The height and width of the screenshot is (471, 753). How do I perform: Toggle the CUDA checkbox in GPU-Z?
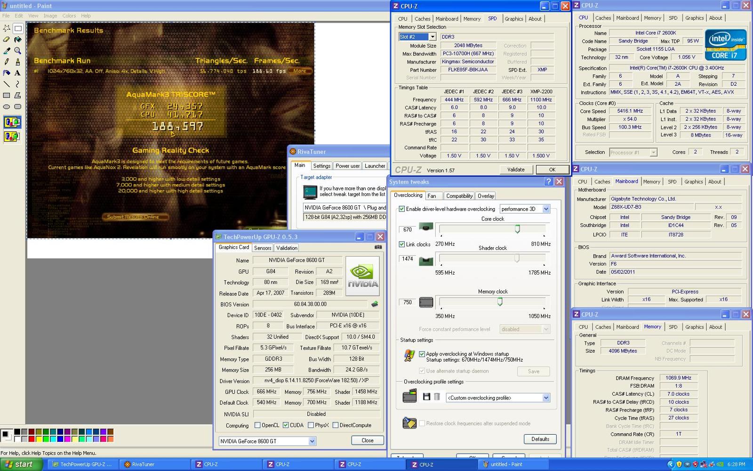286,425
